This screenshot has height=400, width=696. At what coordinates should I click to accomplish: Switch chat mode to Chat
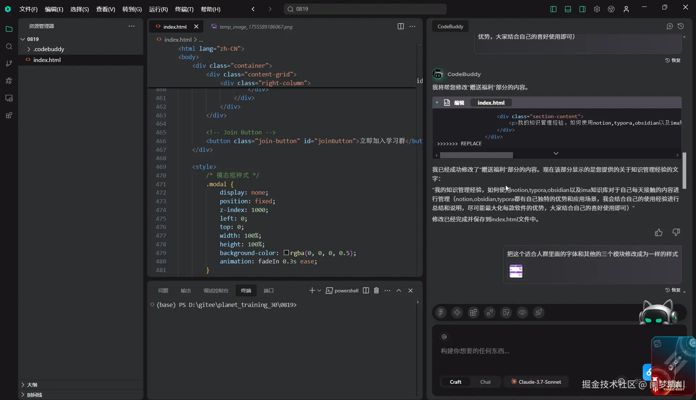[485, 382]
